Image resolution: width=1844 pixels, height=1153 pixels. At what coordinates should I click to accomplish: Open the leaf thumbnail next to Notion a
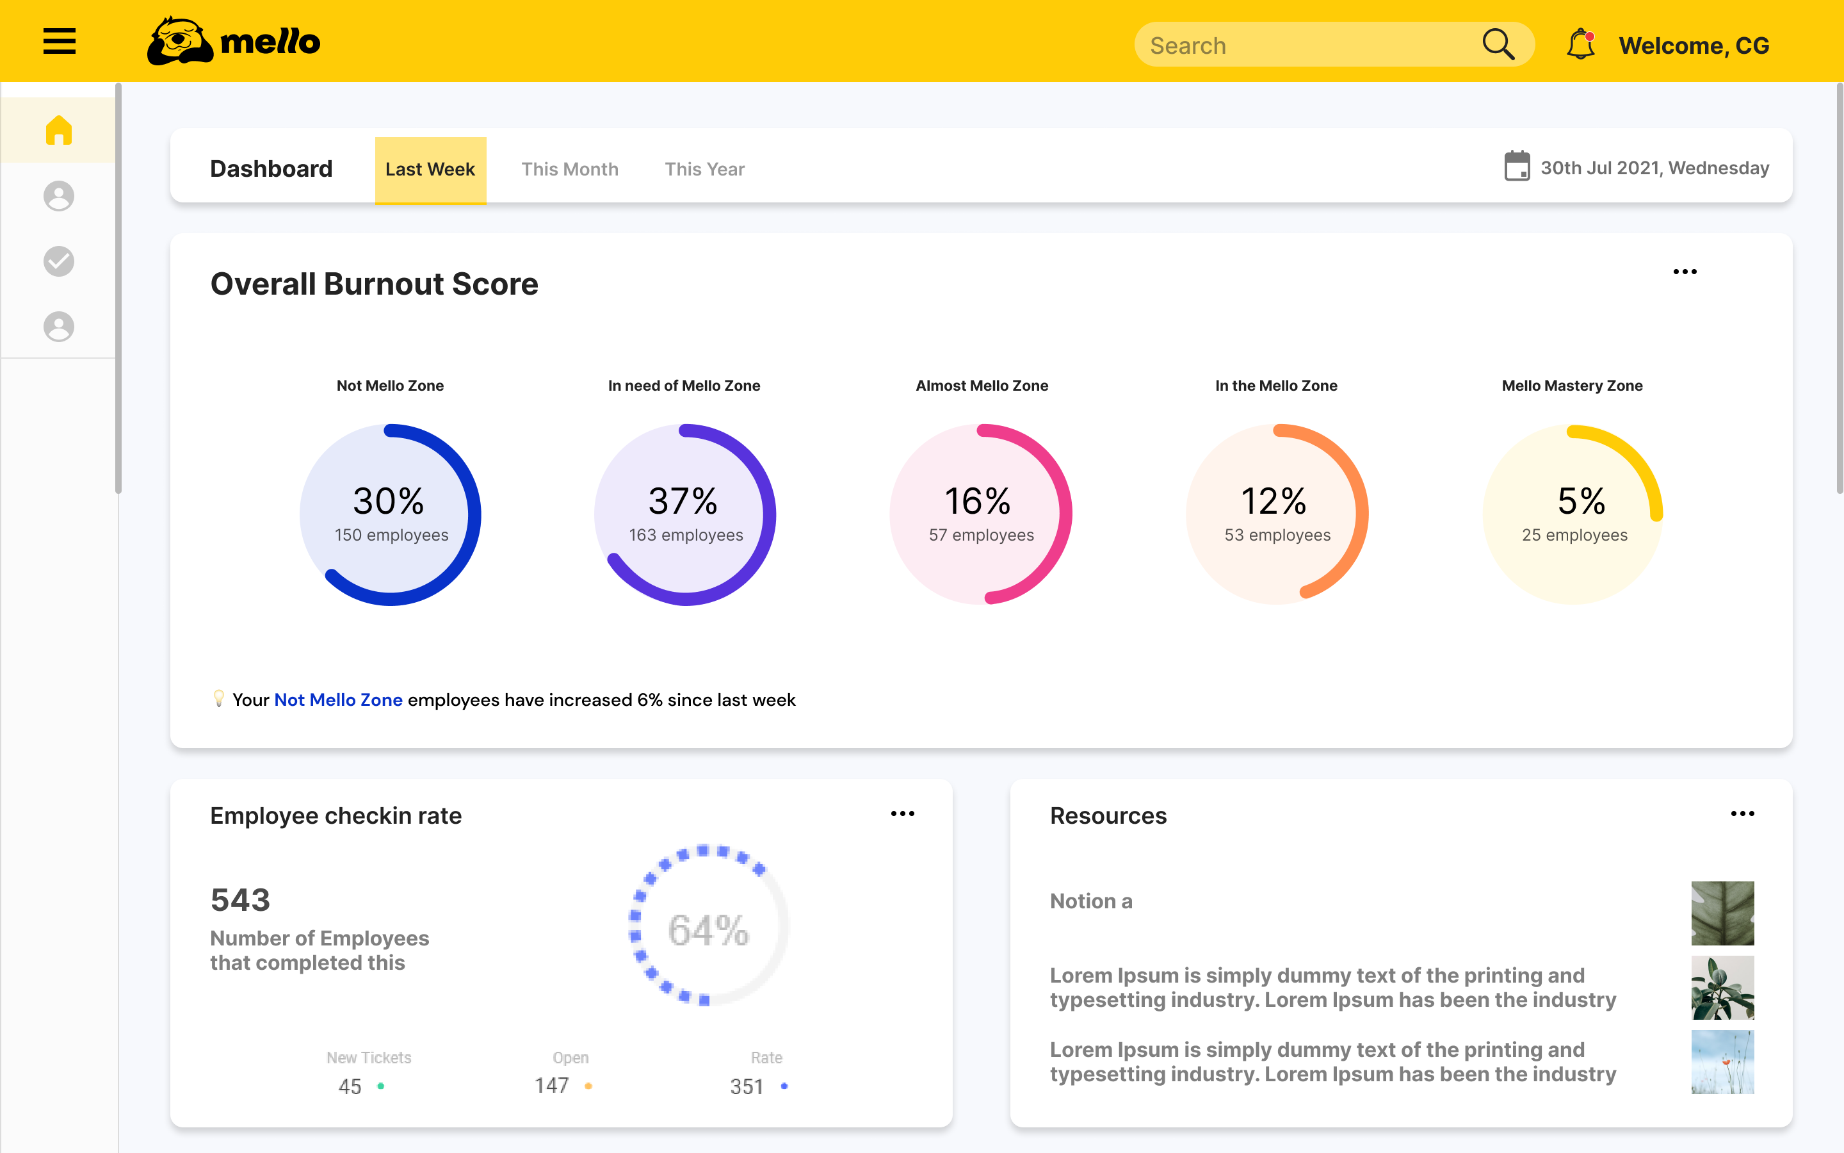tap(1722, 913)
